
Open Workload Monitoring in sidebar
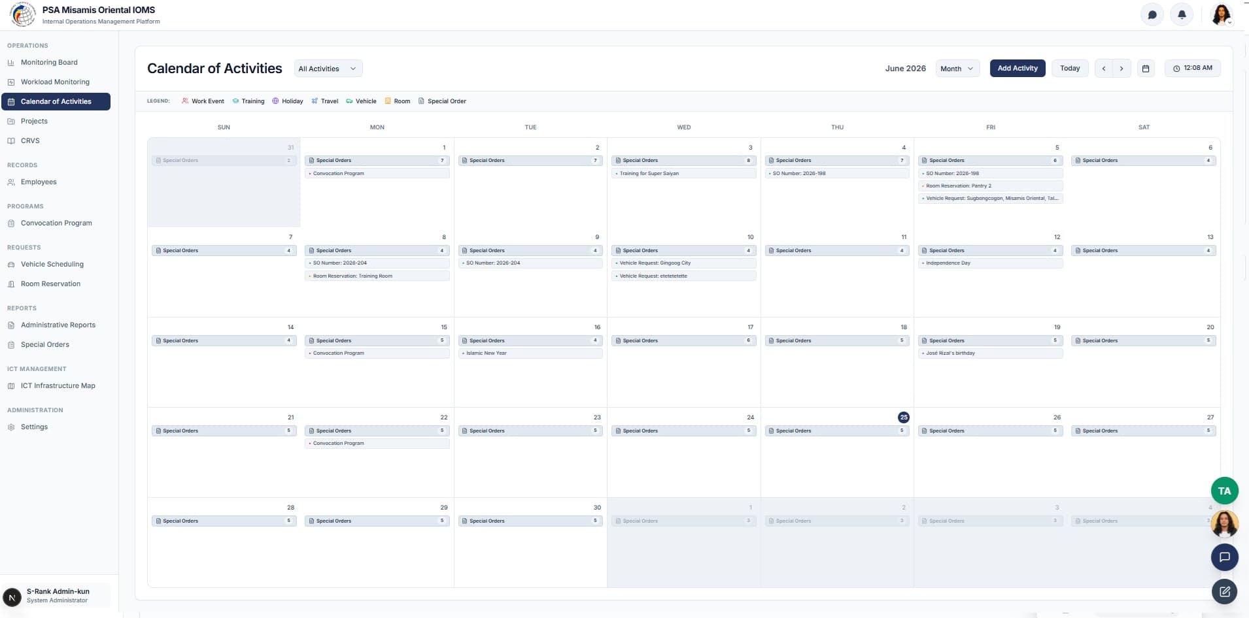coord(56,82)
